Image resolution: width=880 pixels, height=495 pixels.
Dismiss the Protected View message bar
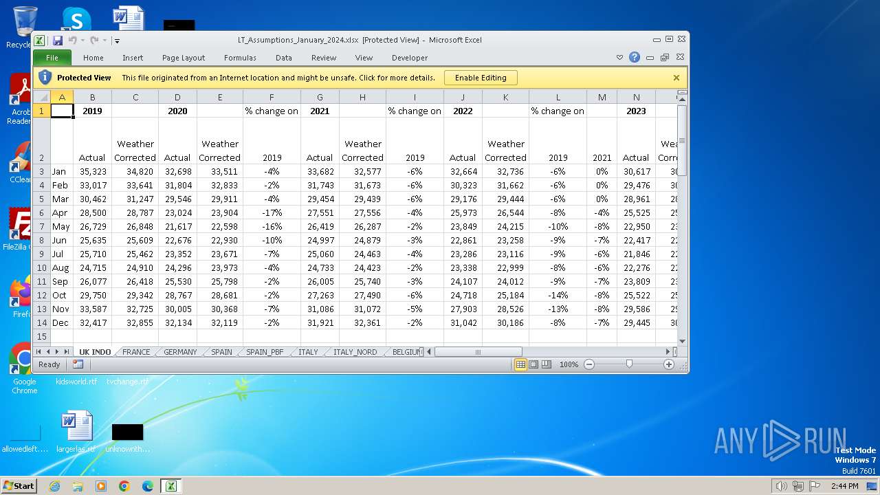click(676, 78)
